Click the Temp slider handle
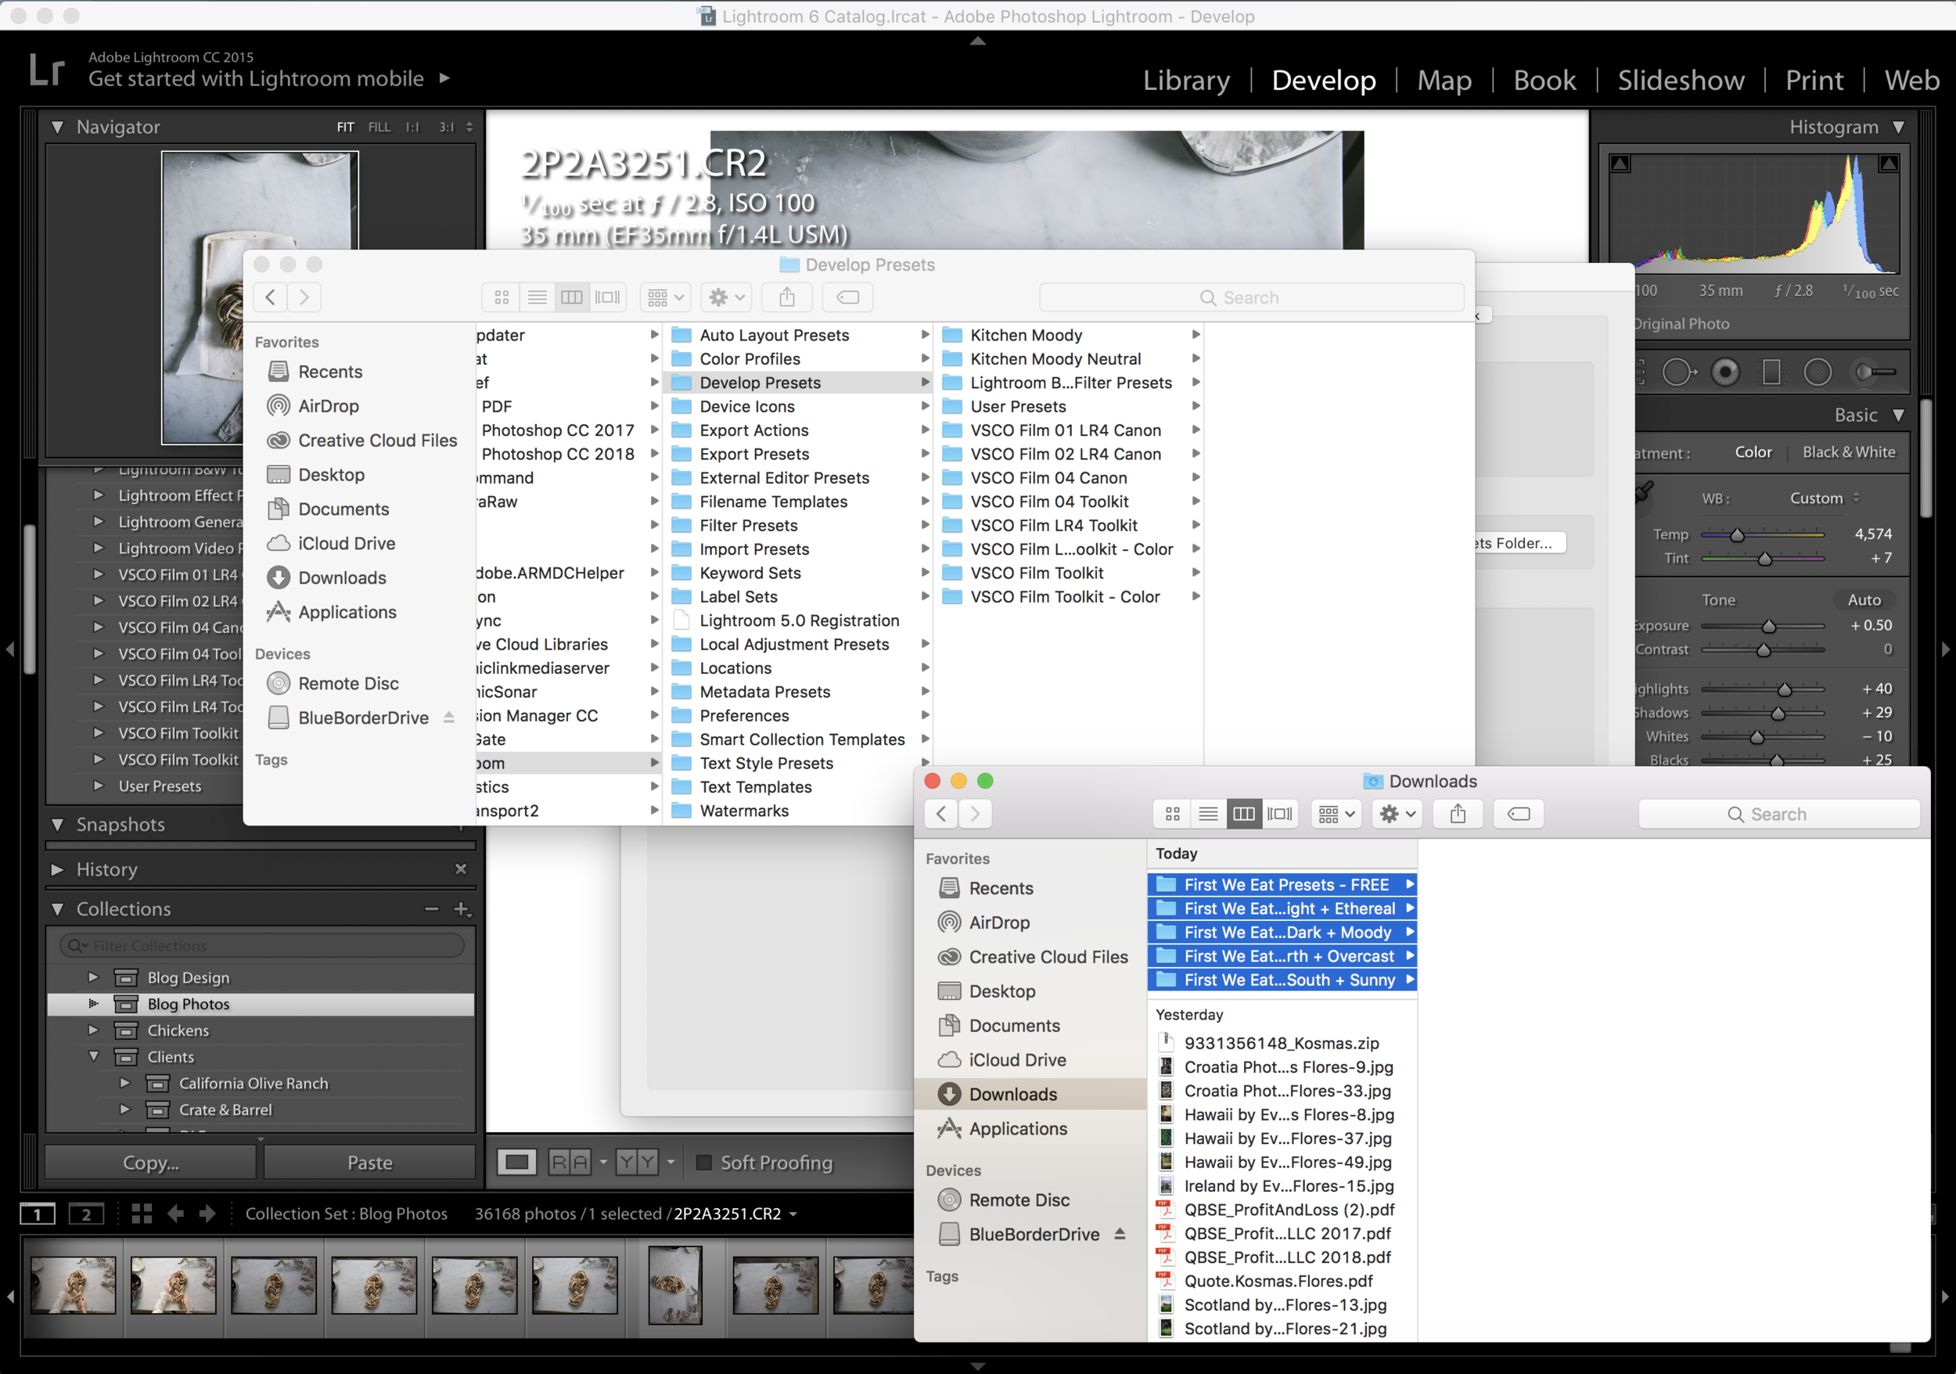The width and height of the screenshot is (1956, 1374). [x=1736, y=535]
